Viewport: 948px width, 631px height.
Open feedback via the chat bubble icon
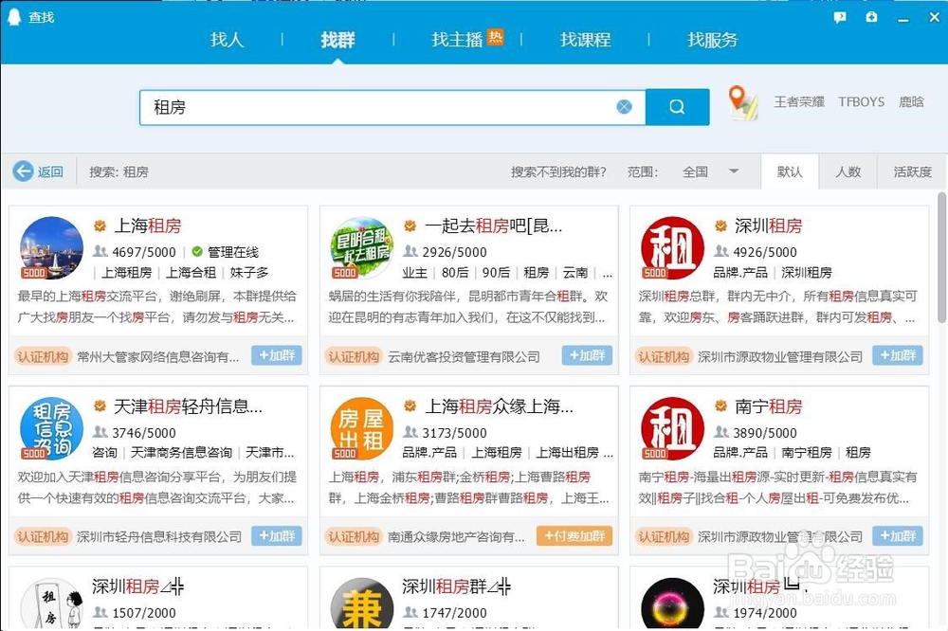[x=839, y=16]
